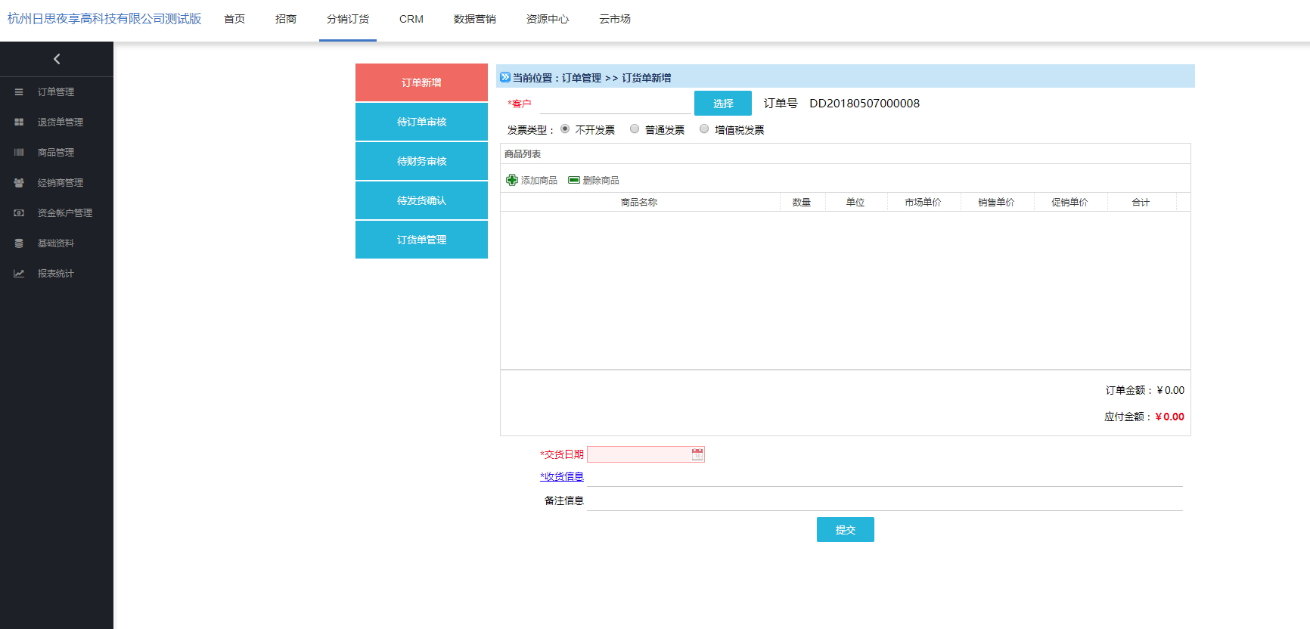Click the 经销商管理 people icon
Image resolution: width=1310 pixels, height=629 pixels.
[x=19, y=183]
